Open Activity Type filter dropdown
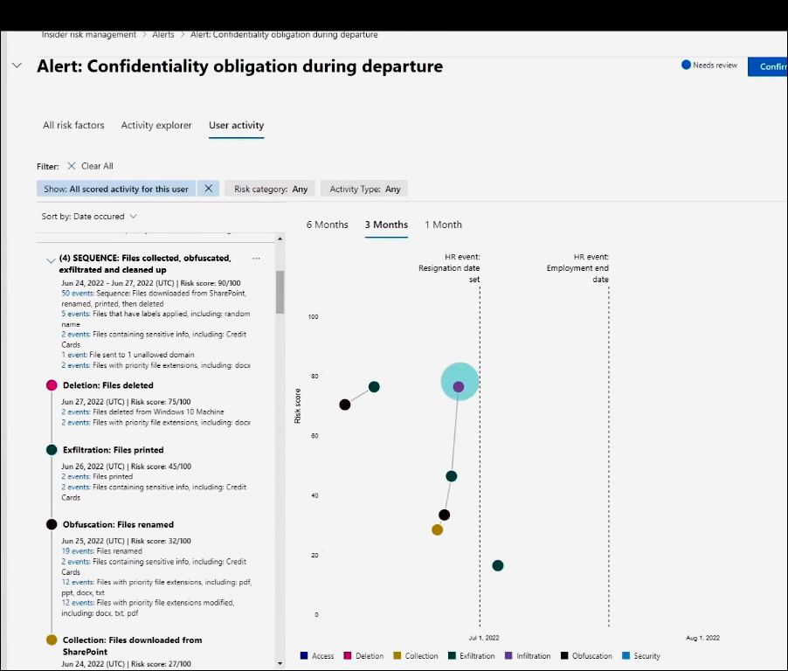Screen dimensions: 788x671 click(364, 189)
